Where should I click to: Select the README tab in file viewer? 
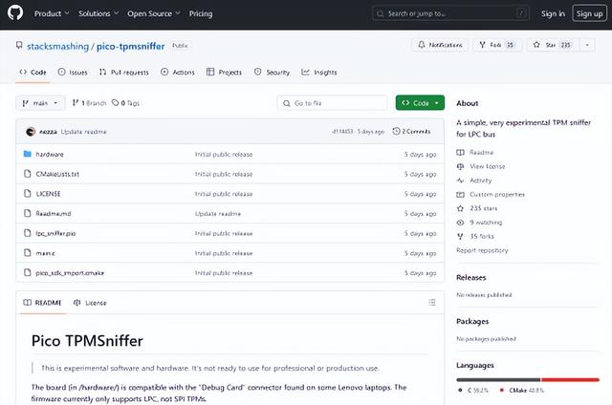tap(42, 303)
